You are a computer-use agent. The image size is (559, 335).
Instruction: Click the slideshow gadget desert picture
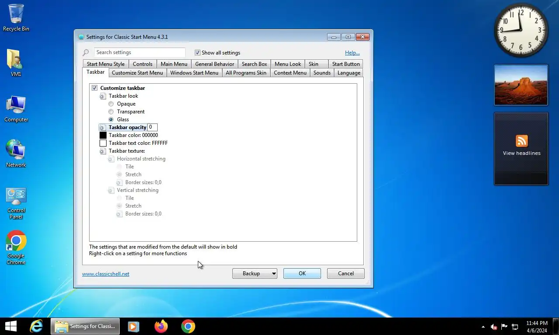coord(521,85)
